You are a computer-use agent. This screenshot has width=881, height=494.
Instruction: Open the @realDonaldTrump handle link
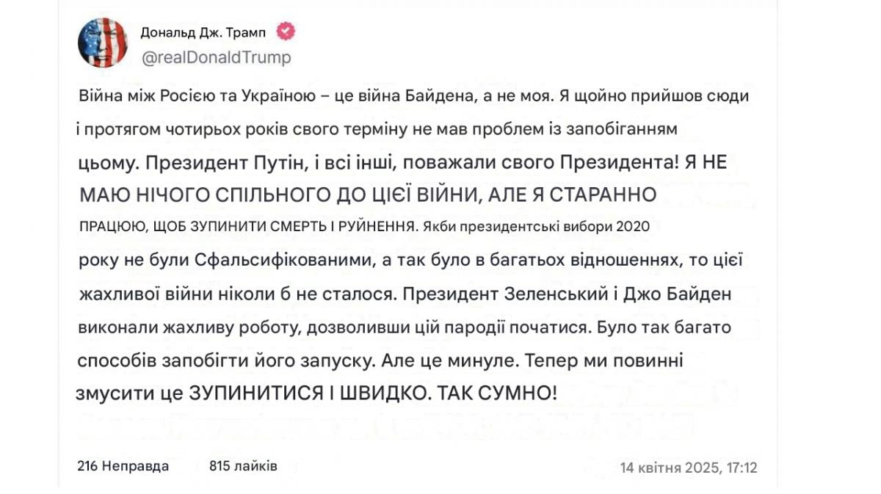click(x=215, y=57)
